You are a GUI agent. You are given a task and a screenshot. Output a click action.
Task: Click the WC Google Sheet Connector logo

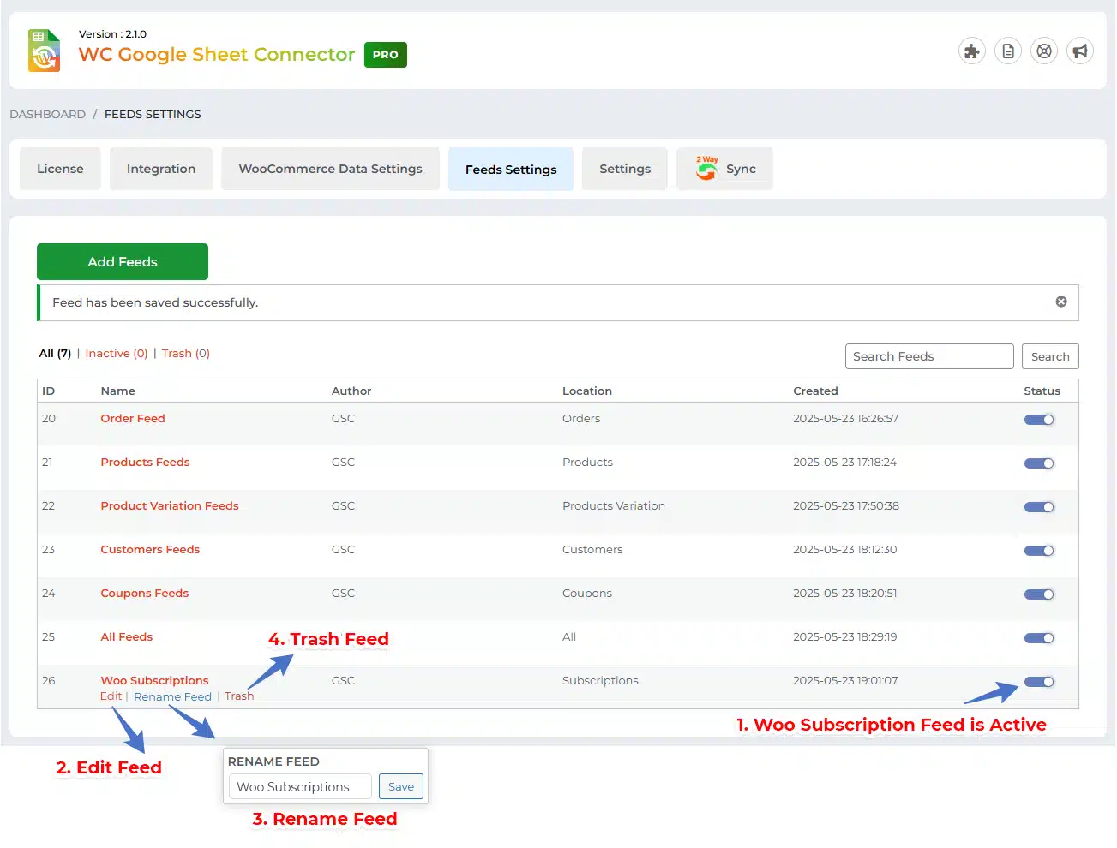pos(45,51)
